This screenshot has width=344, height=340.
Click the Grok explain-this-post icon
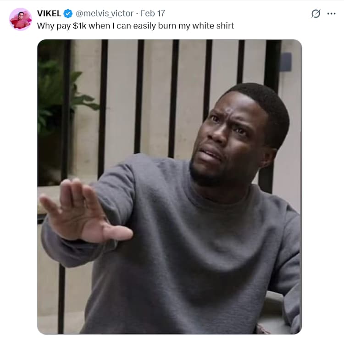pos(316,14)
